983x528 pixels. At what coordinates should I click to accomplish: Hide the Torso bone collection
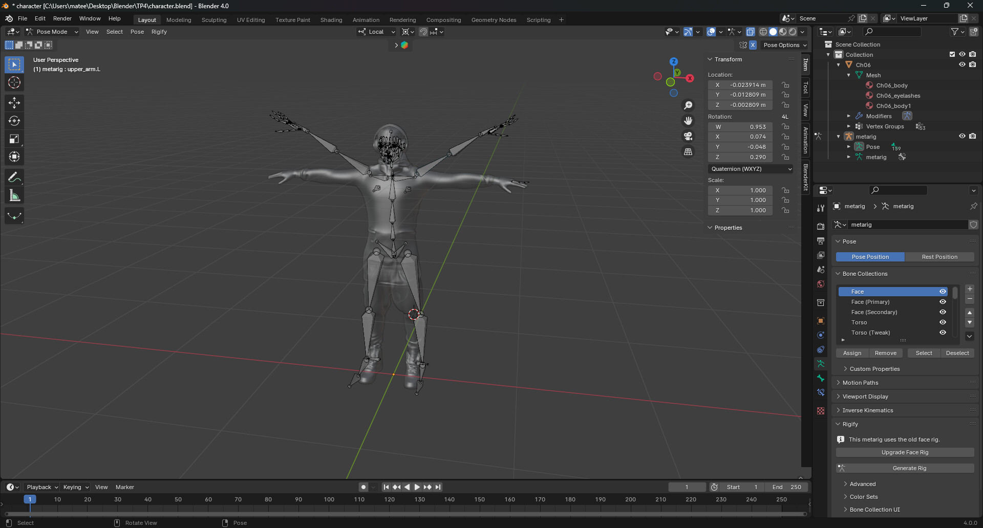943,322
